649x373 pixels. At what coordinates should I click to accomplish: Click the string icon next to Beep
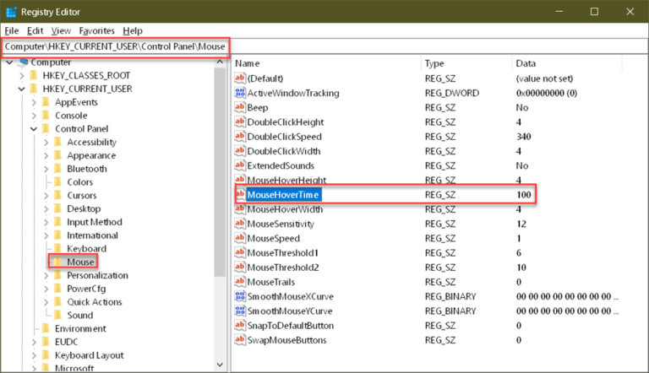click(x=240, y=107)
